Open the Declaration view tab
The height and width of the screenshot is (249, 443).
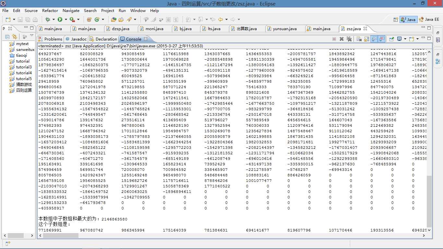click(103, 39)
